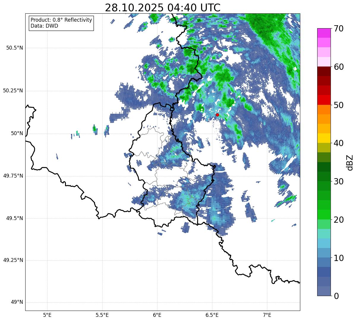Click the dBZ colorbar label

coord(350,162)
